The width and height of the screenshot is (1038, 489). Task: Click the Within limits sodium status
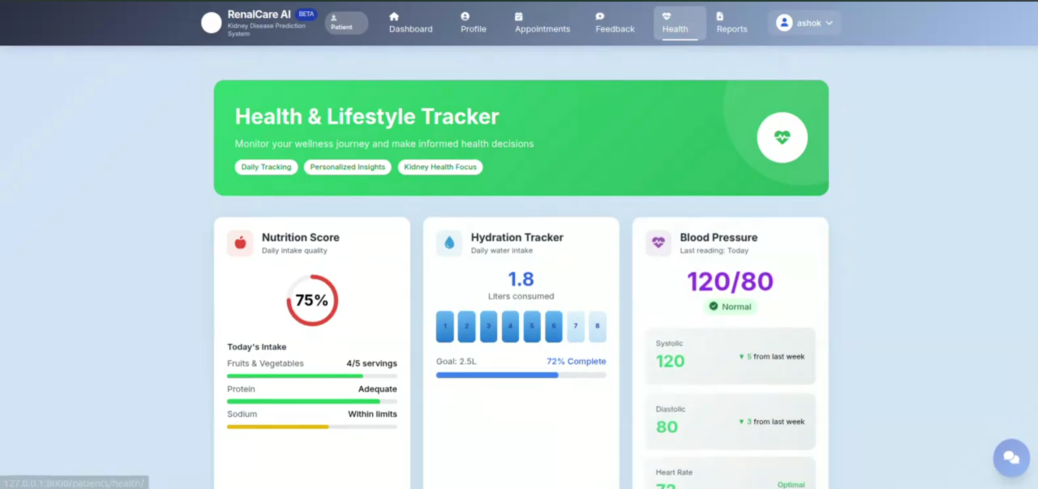pyautogui.click(x=372, y=414)
